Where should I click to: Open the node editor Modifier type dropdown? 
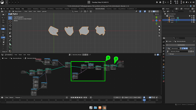click(9, 55)
